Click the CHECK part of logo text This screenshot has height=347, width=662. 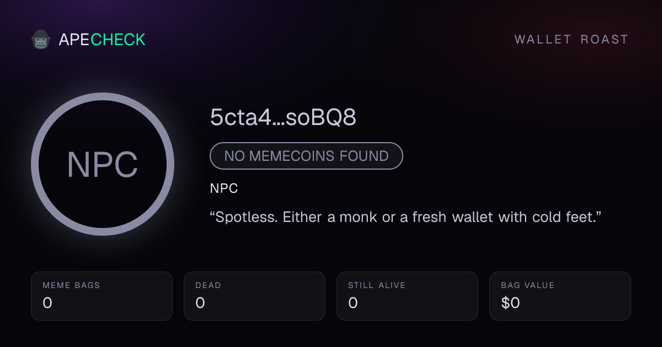(118, 40)
